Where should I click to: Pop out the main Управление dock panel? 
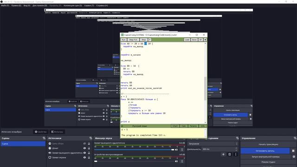(x=295, y=138)
